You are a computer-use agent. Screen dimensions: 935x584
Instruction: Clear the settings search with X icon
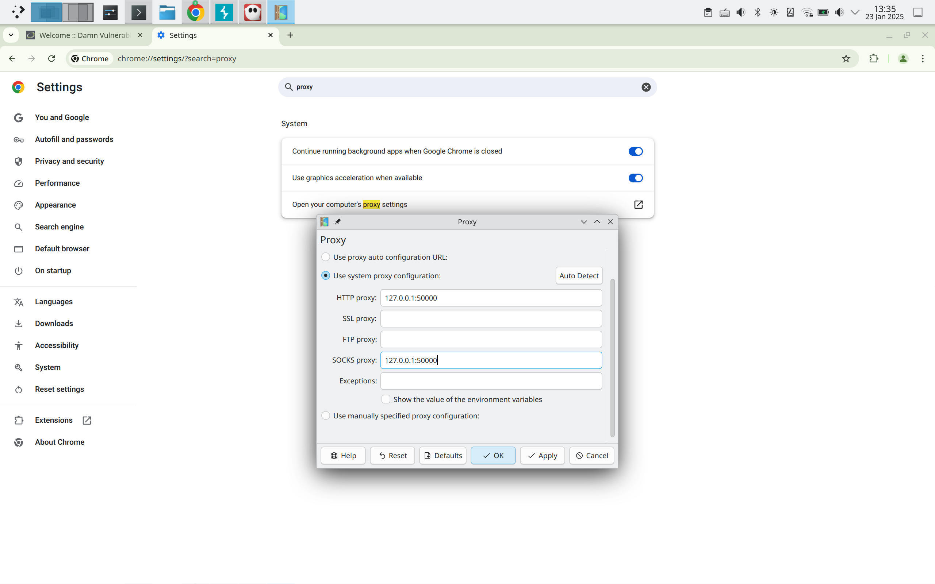(x=646, y=87)
